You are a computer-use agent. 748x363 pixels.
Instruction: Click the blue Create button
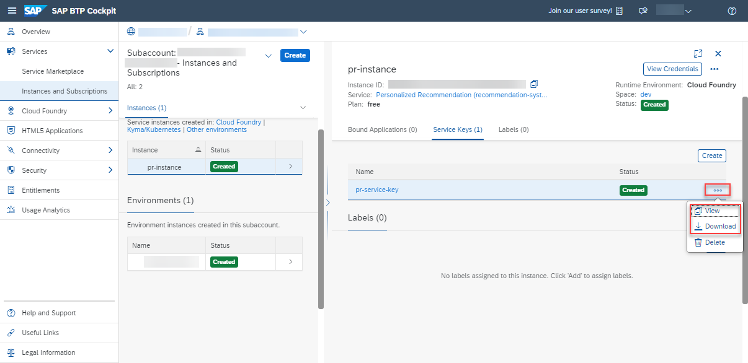295,55
